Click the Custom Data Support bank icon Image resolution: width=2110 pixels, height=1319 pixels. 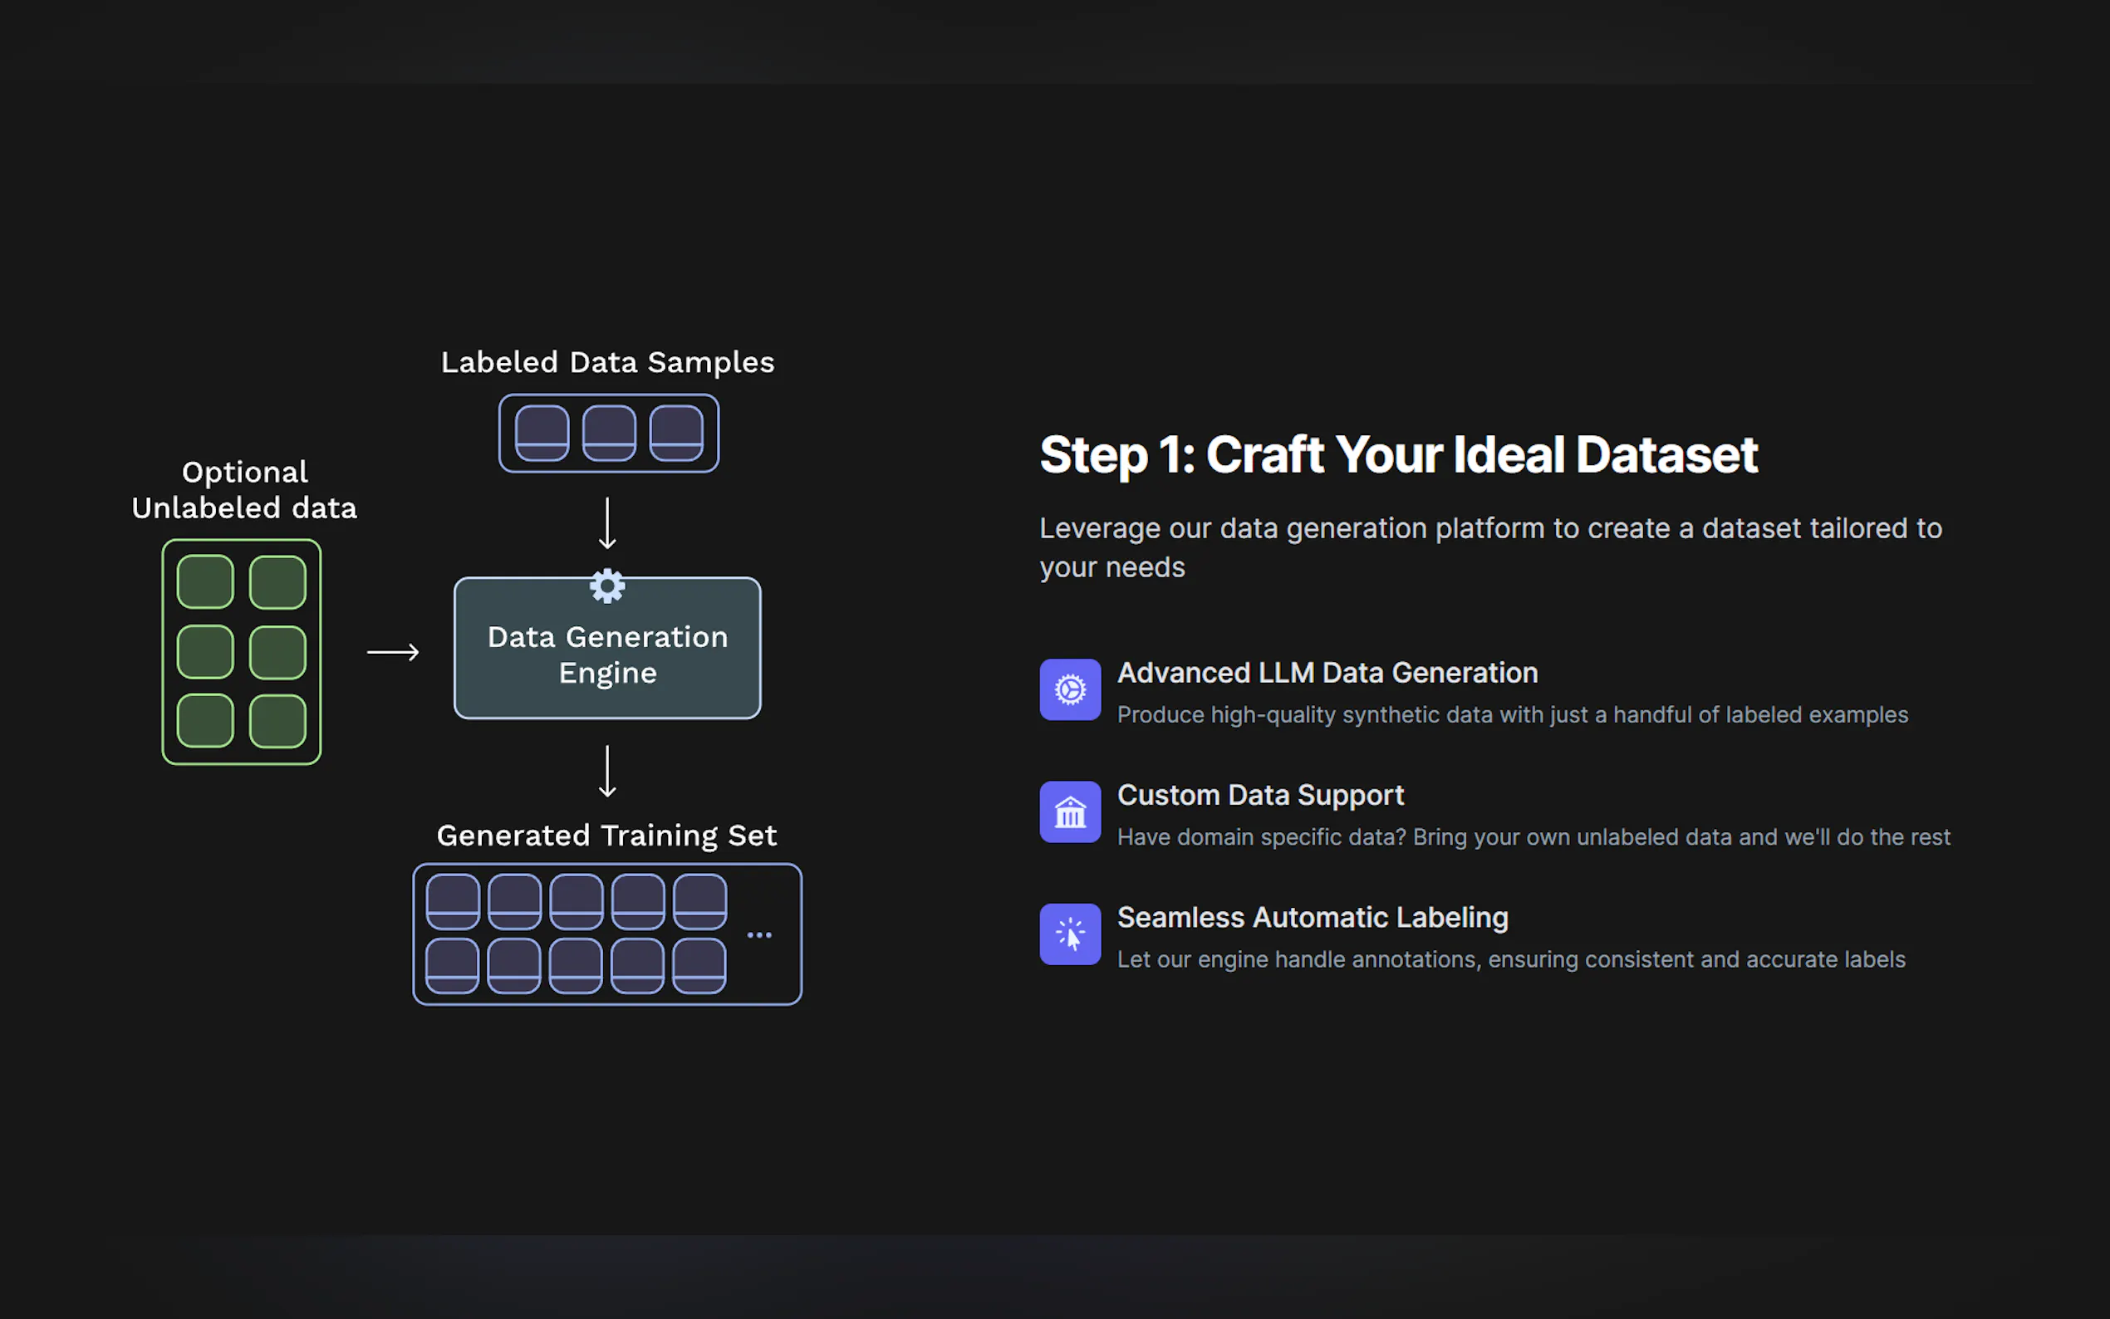[x=1069, y=812]
